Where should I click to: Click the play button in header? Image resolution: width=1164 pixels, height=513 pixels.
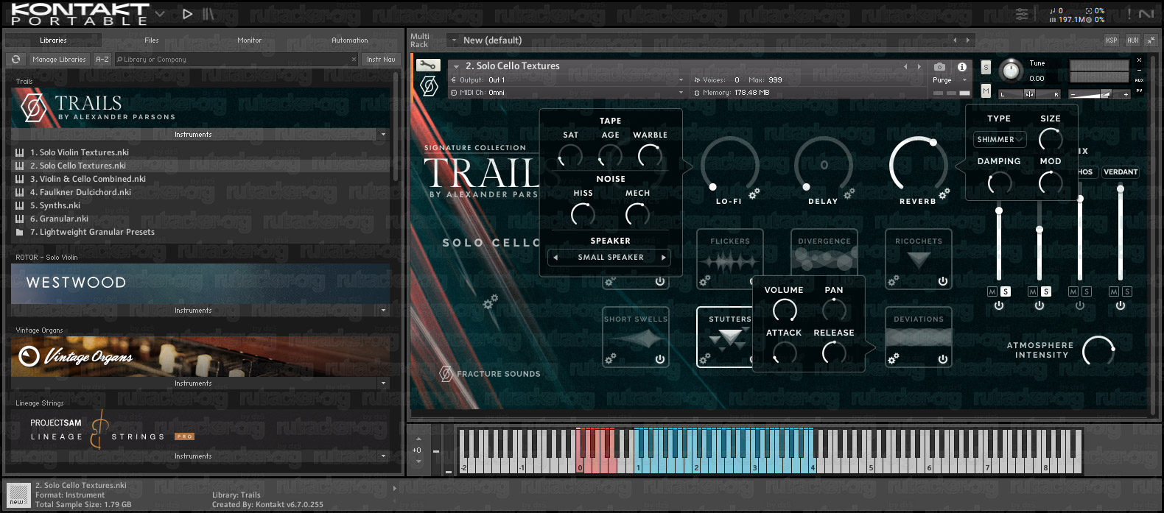pyautogui.click(x=187, y=13)
